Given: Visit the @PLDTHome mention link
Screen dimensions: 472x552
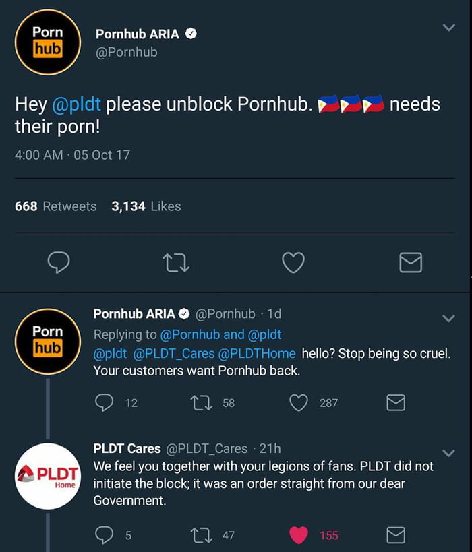Looking at the screenshot, I should click(257, 352).
